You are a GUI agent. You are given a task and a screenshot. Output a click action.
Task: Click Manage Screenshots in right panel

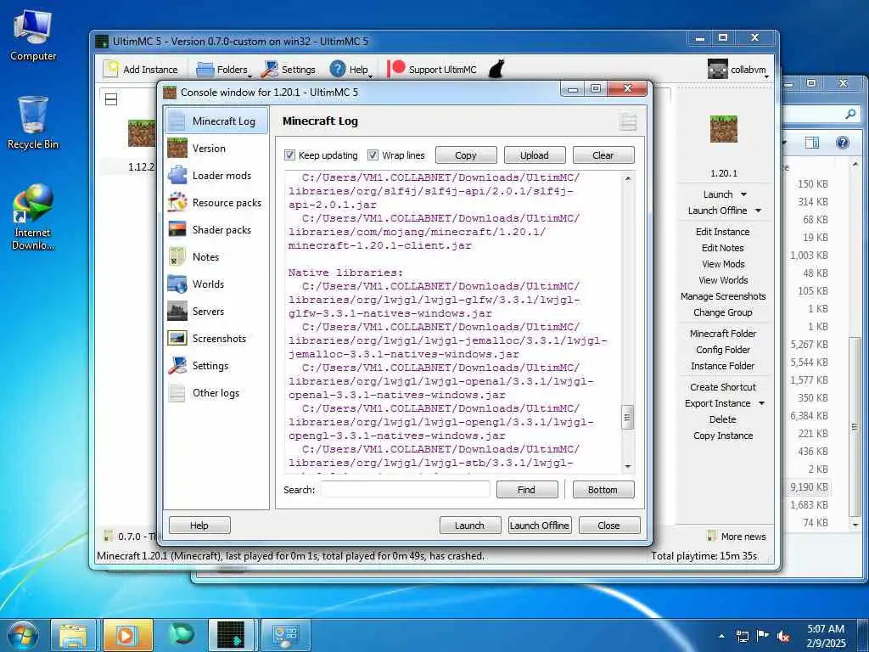click(723, 296)
